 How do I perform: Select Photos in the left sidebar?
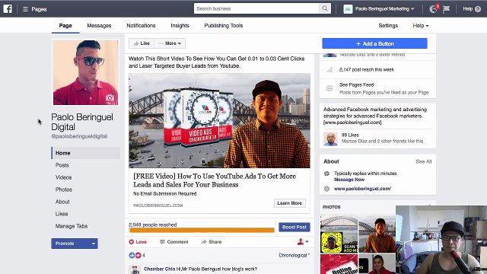click(x=64, y=190)
